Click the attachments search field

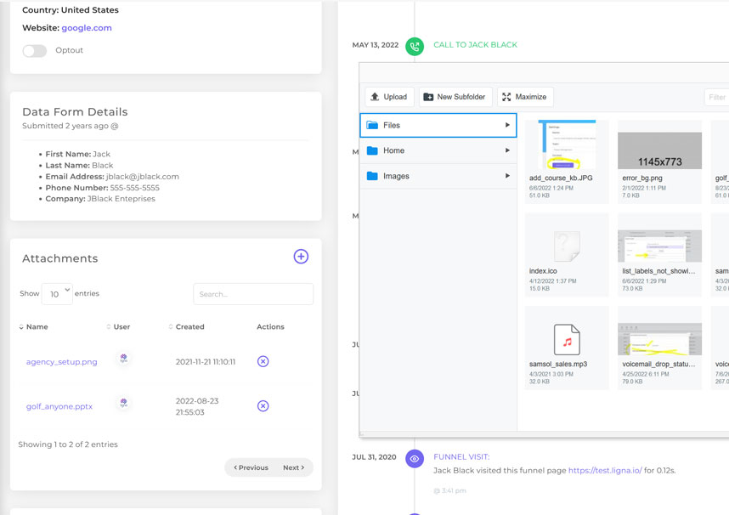point(253,294)
